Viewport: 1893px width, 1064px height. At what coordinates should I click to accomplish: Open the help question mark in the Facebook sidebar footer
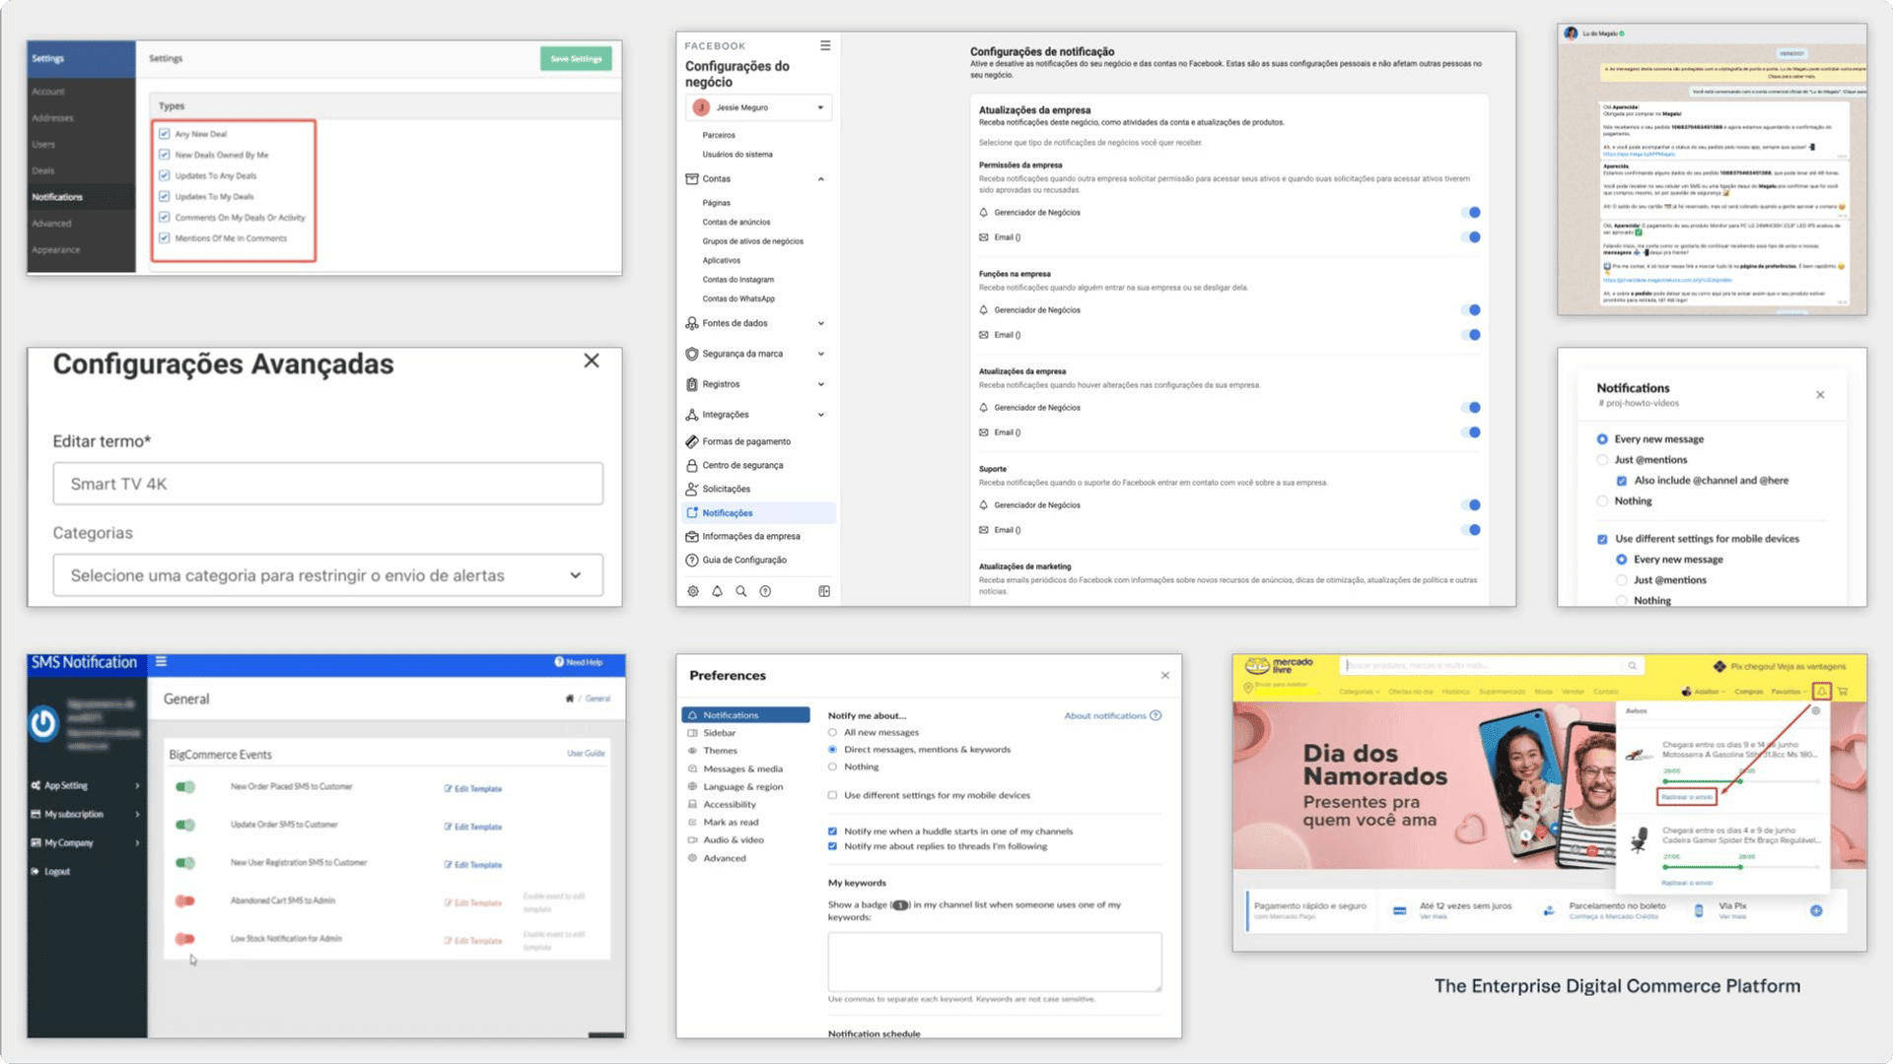765,591
